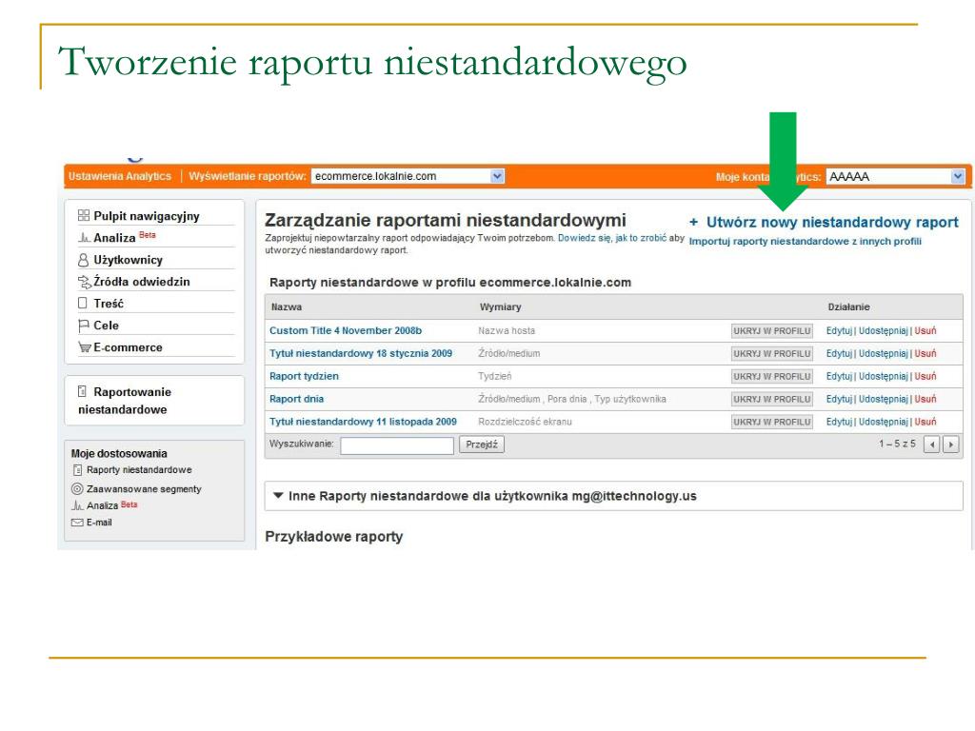Open Raport dnia report
Screen dimensions: 975x731
297,399
